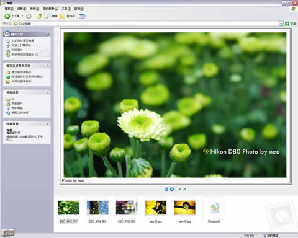This screenshot has height=238, width=298.
Task: Click Share this folder task
Action: [19, 81]
